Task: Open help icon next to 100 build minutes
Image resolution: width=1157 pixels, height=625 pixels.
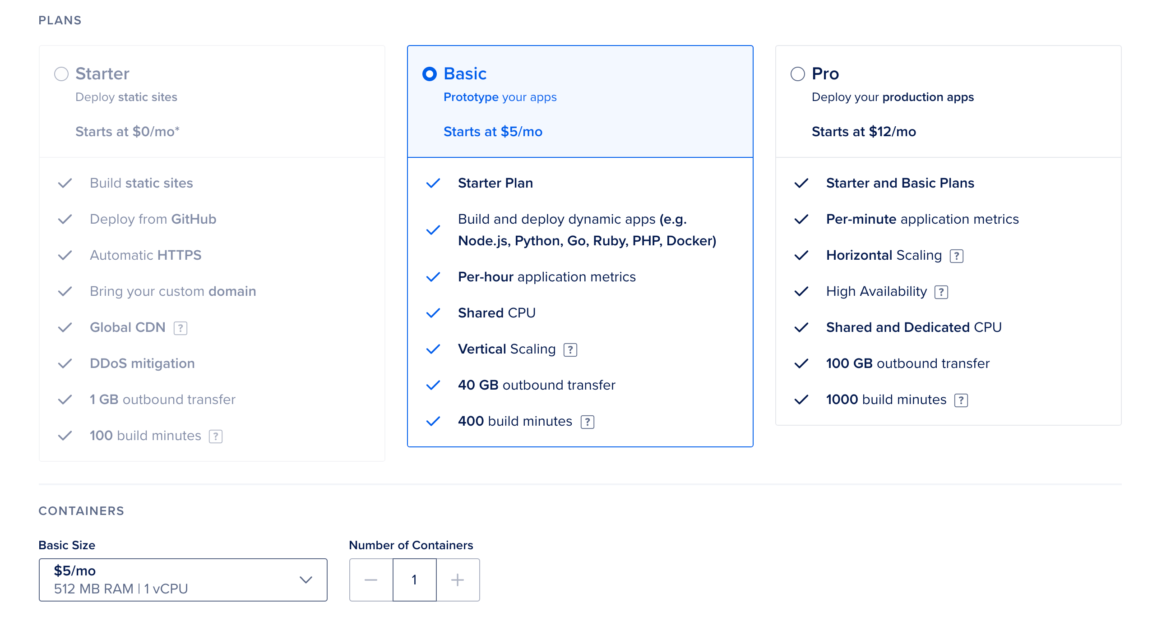Action: click(x=216, y=436)
